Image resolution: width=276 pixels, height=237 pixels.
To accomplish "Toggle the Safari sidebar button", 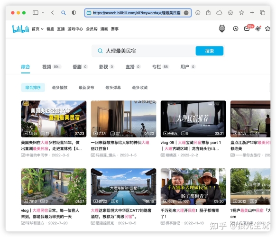I will [x=36, y=13].
